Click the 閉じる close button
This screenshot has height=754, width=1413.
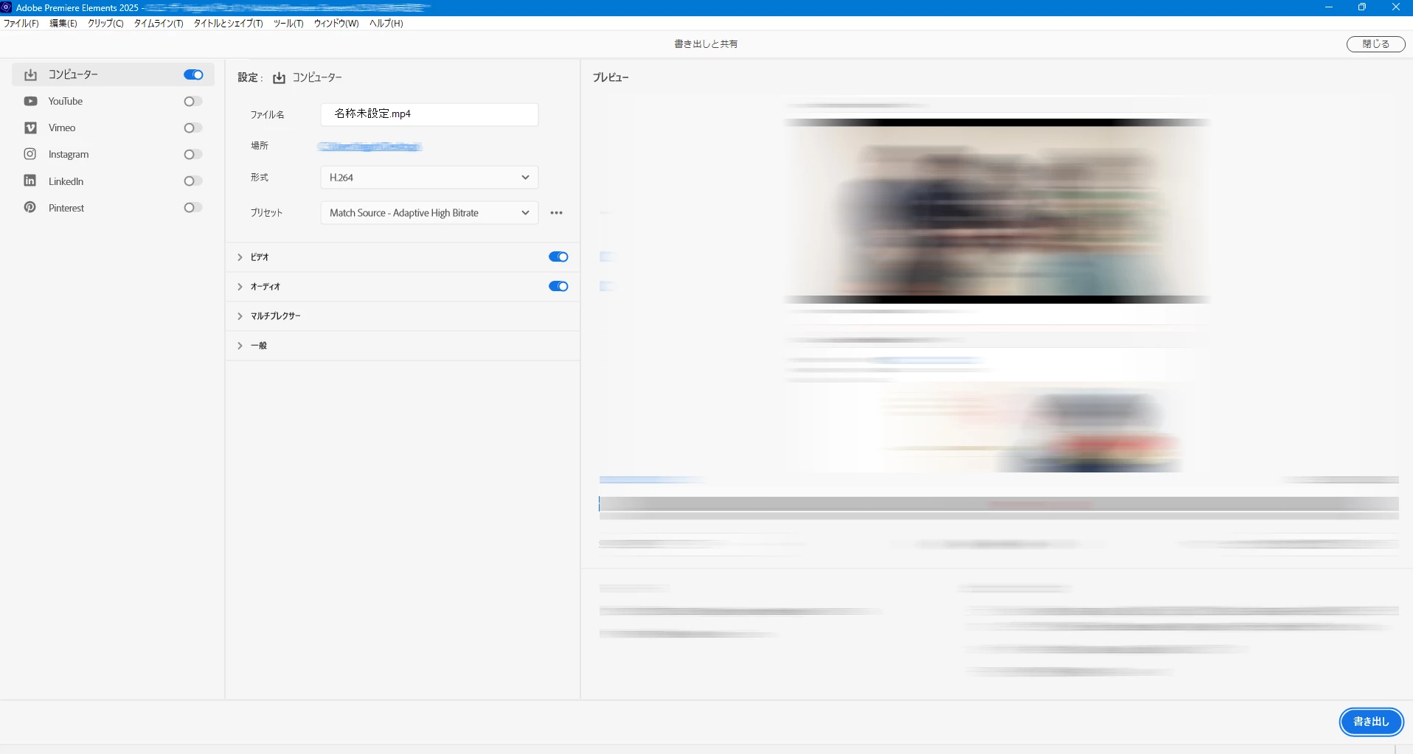point(1375,44)
